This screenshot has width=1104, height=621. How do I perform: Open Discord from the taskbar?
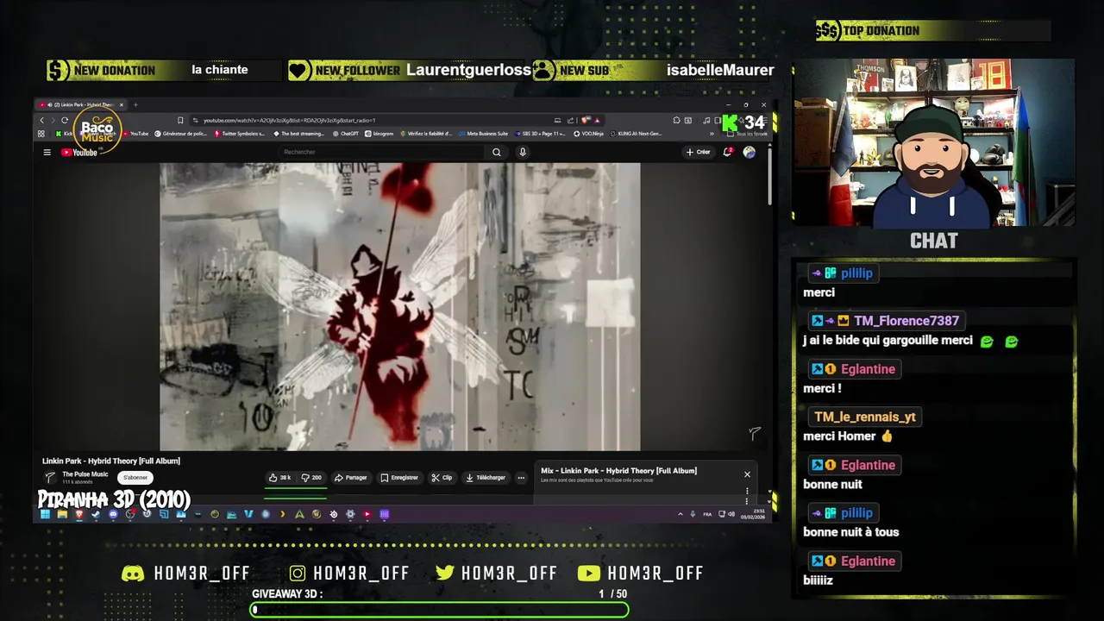113,514
